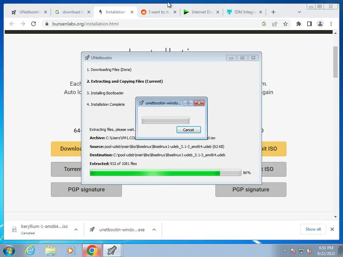This screenshot has width=343, height=257.
Task: Click the Chrome taskbar icon
Action: [x=92, y=250]
